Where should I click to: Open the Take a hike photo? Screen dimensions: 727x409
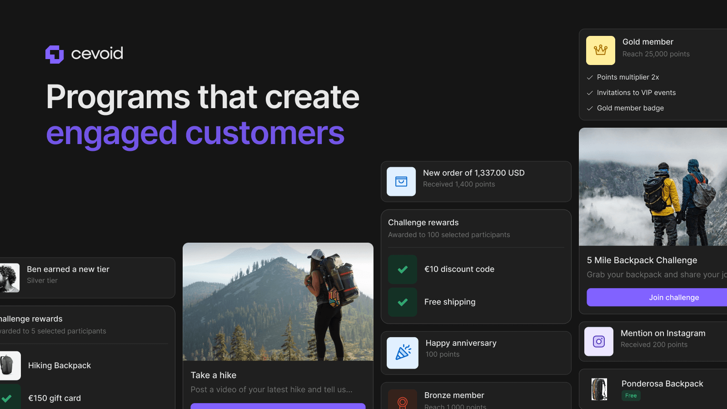pos(278,302)
